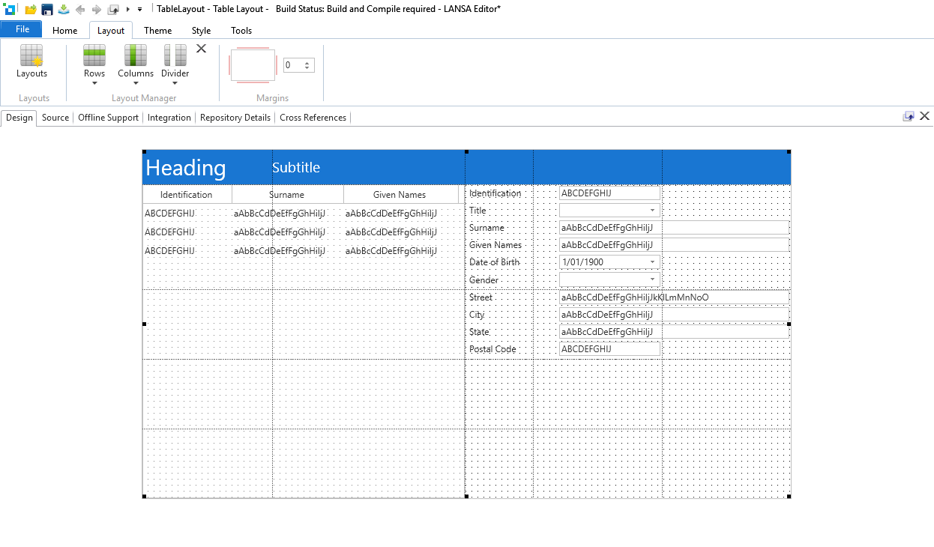Click the Surname column header
The width and height of the screenshot is (934, 547).
287,195
